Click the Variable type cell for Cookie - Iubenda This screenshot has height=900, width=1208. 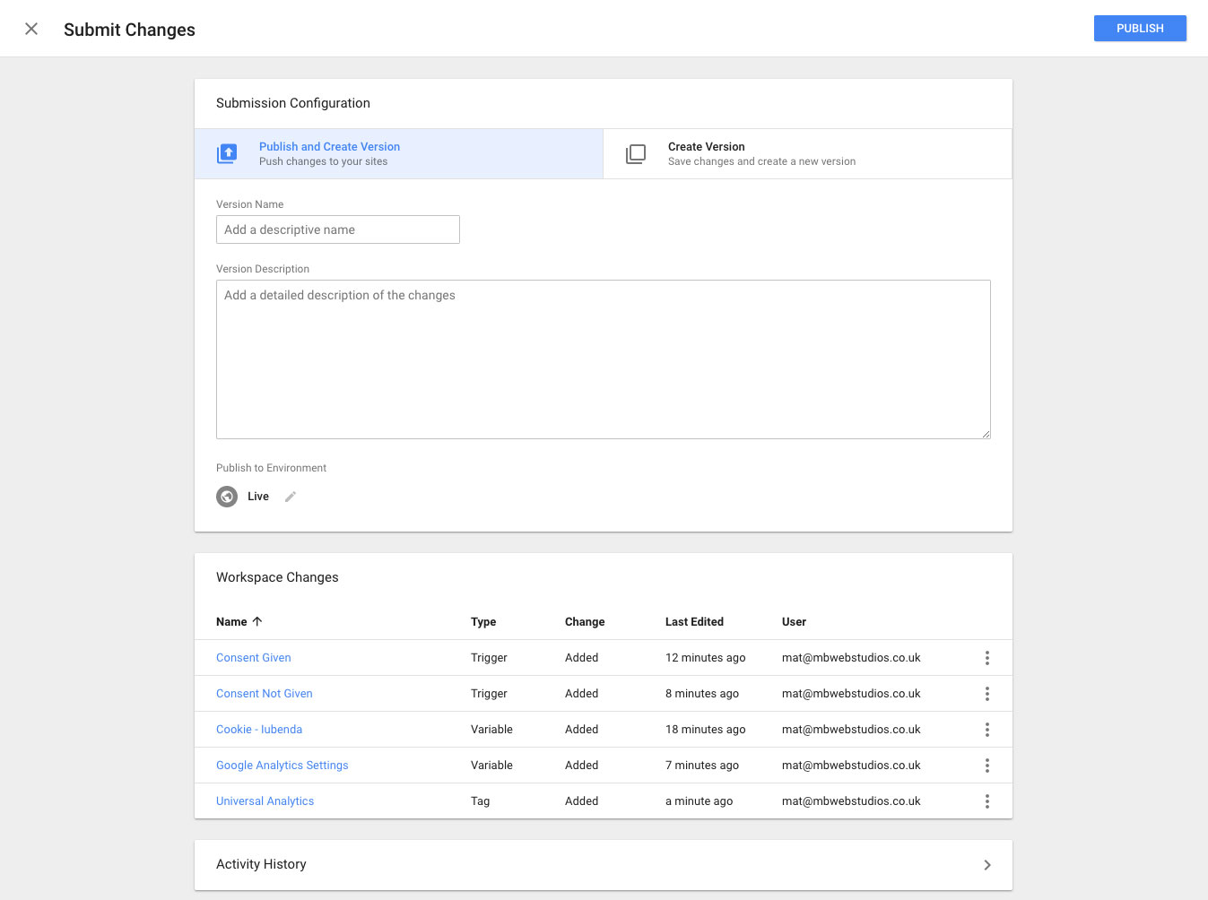491,730
